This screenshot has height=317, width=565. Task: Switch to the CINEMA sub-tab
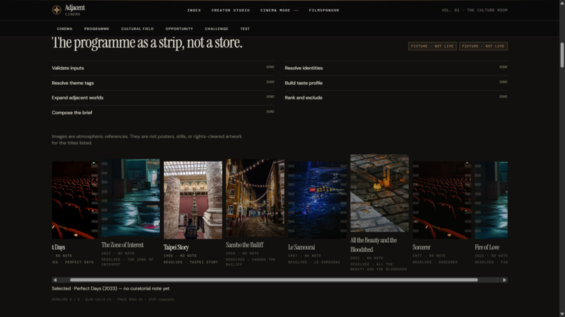pyautogui.click(x=64, y=29)
